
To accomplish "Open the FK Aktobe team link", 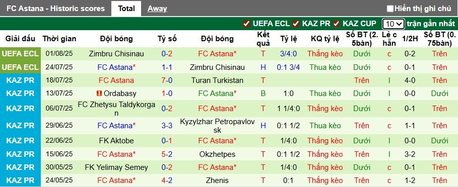I will point(116,141).
